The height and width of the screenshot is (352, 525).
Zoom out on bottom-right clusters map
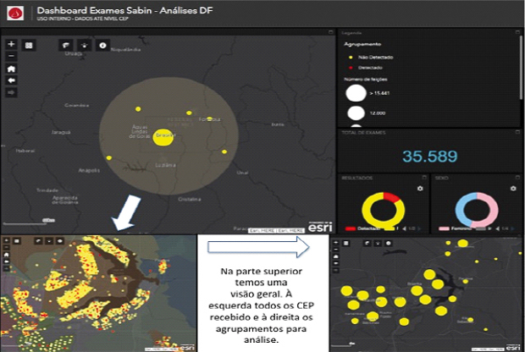(336, 250)
